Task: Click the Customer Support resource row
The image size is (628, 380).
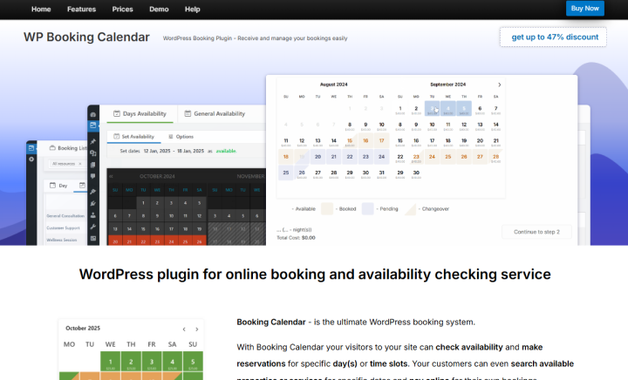Action: click(63, 228)
